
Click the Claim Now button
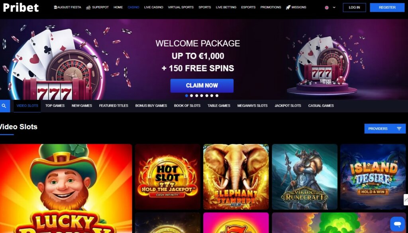[202, 85]
